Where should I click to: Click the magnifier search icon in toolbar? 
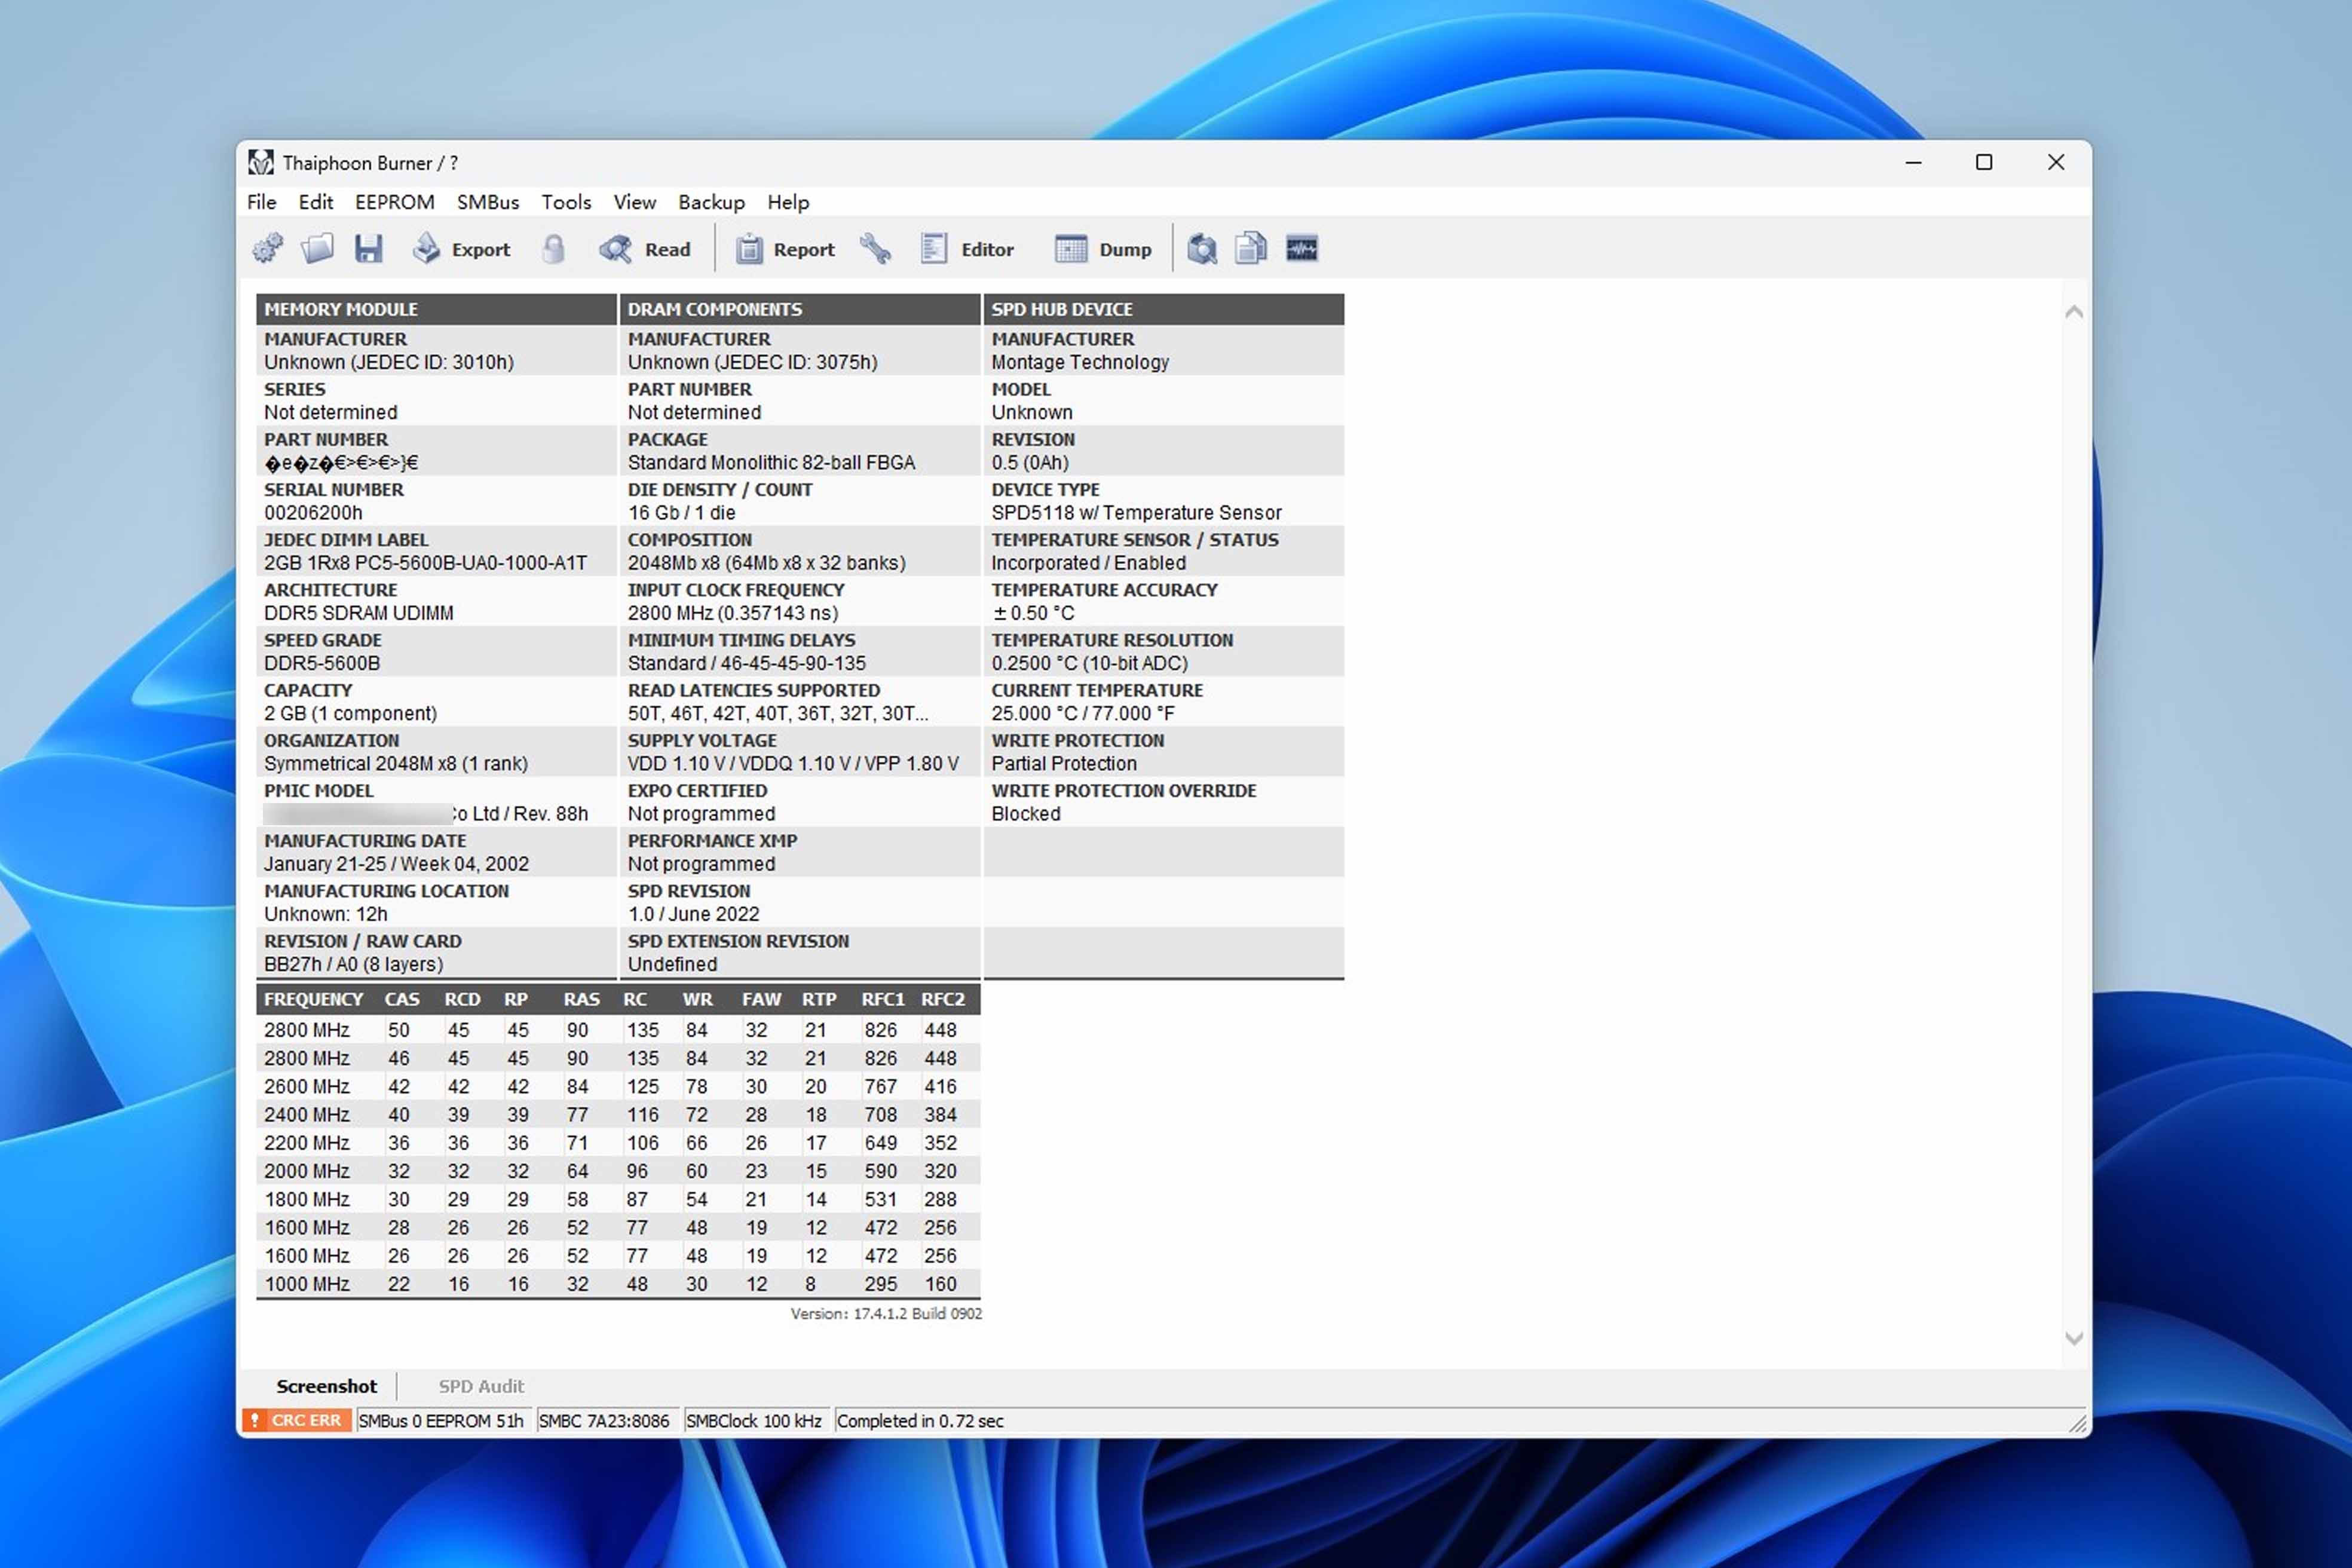pyautogui.click(x=1202, y=249)
